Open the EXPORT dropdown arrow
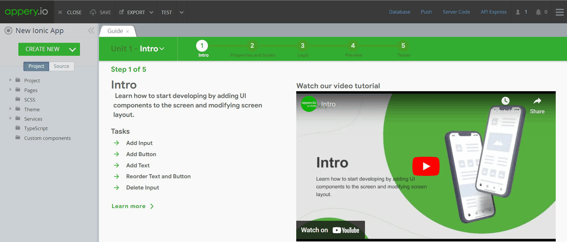The image size is (567, 242). [x=151, y=12]
